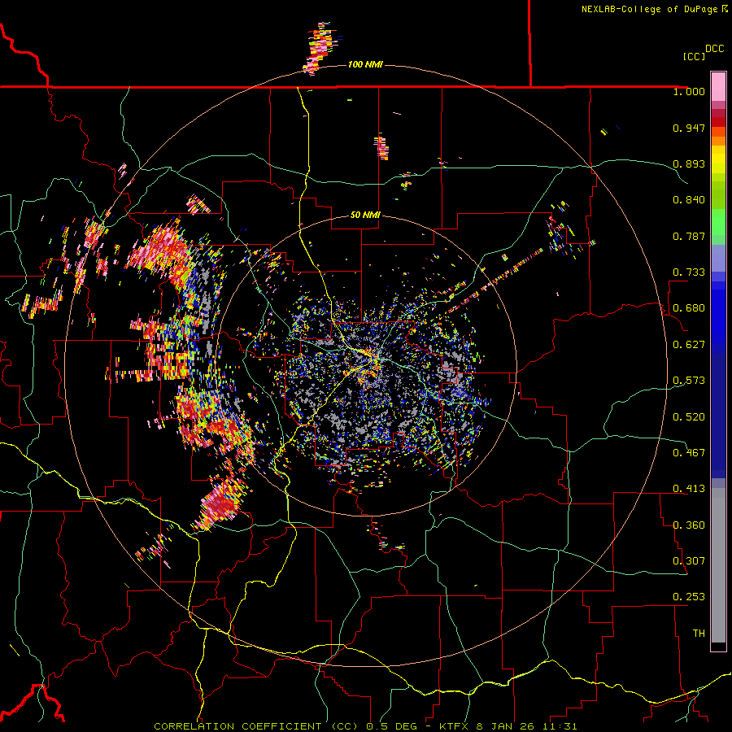Select the 0.787 scale value

[689, 236]
